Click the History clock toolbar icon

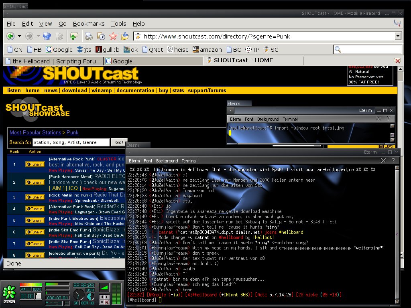tap(101, 36)
